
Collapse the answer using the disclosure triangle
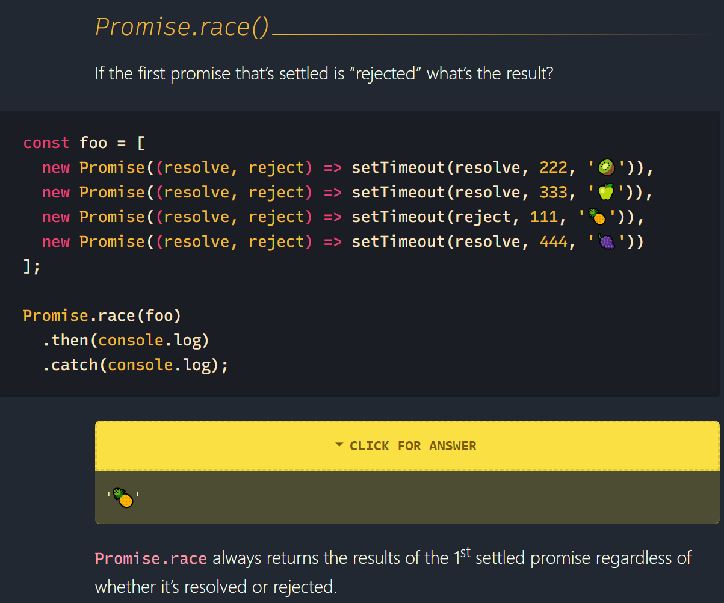click(339, 445)
